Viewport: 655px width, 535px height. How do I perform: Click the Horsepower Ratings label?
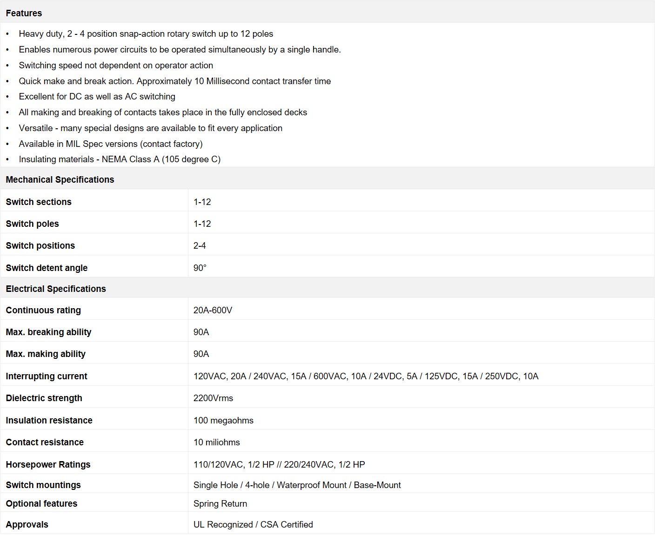(48, 464)
